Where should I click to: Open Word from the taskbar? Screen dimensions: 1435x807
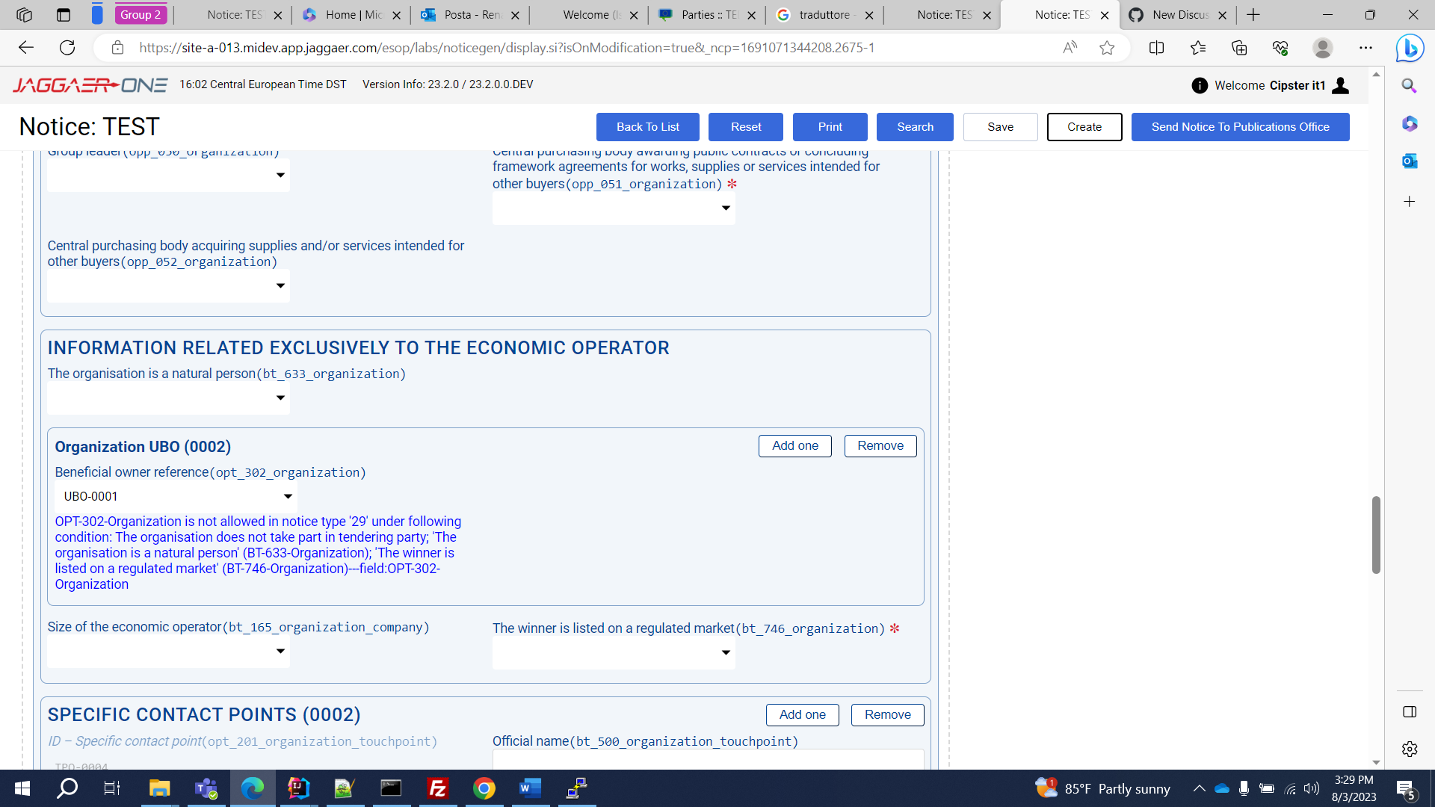click(531, 788)
